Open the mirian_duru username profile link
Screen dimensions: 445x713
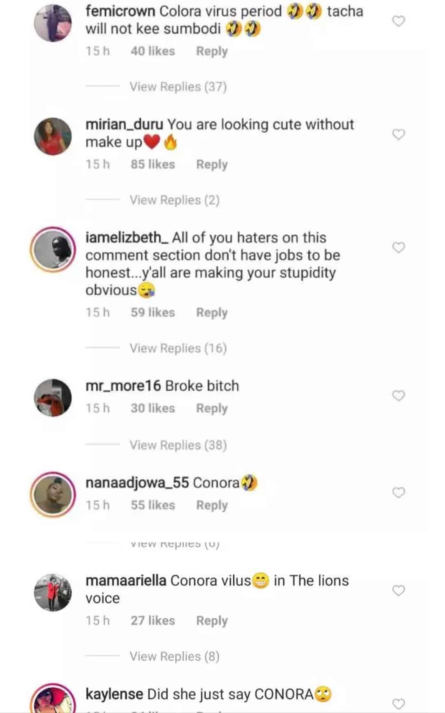(124, 124)
